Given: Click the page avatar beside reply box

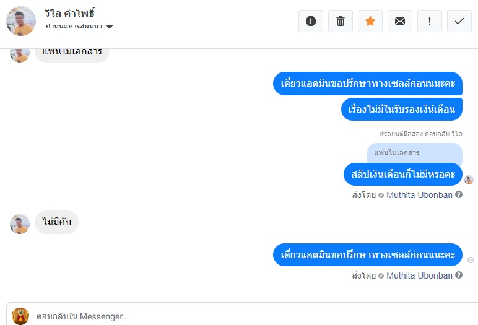Looking at the screenshot, I should pos(20,316).
